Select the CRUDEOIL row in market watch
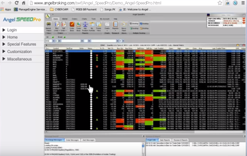This screenshot has height=156, width=247. coord(145,109)
